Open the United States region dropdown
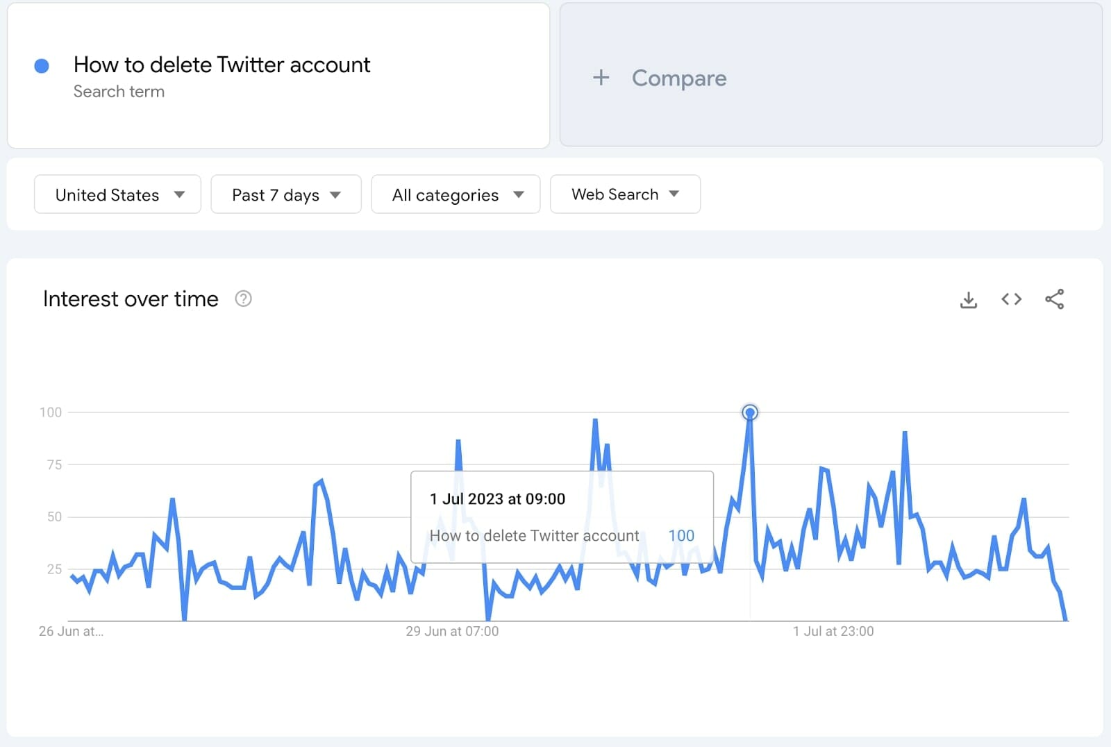The height and width of the screenshot is (747, 1111). coord(117,194)
